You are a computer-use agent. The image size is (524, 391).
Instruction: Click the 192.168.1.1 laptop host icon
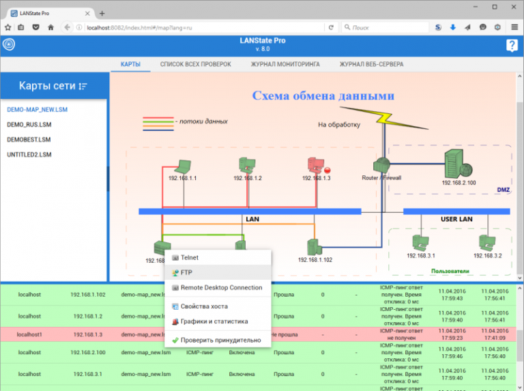182,165
